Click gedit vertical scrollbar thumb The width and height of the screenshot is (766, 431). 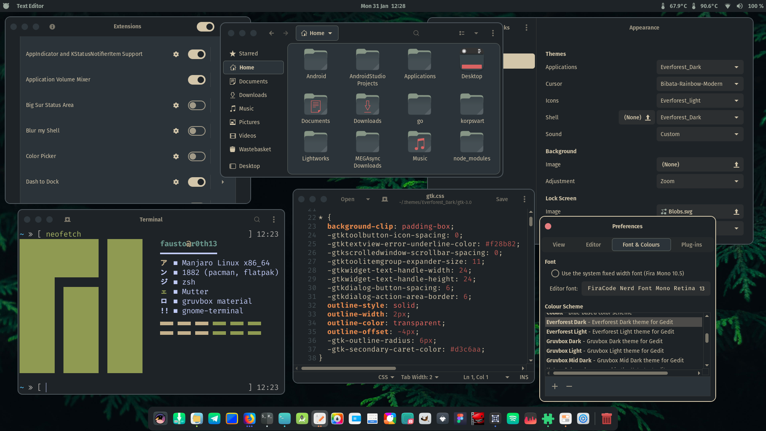tap(530, 221)
